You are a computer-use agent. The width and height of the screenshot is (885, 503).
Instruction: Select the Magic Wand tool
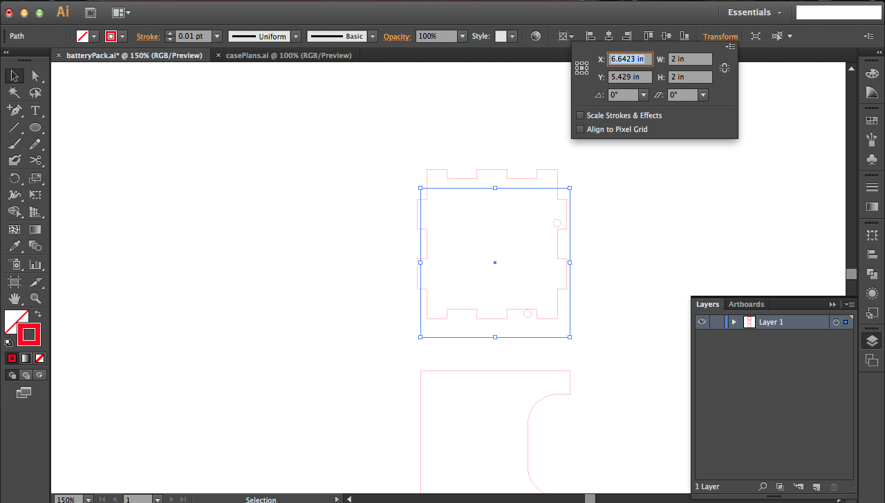15,93
